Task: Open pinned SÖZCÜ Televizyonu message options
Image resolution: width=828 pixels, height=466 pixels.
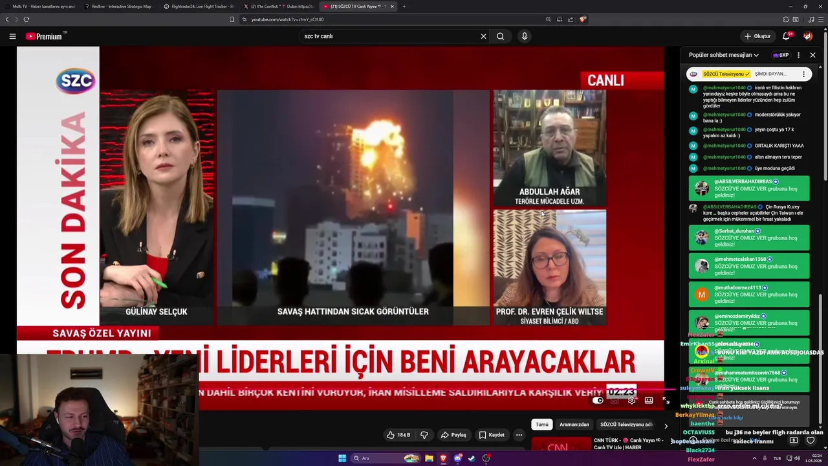Action: (803, 74)
